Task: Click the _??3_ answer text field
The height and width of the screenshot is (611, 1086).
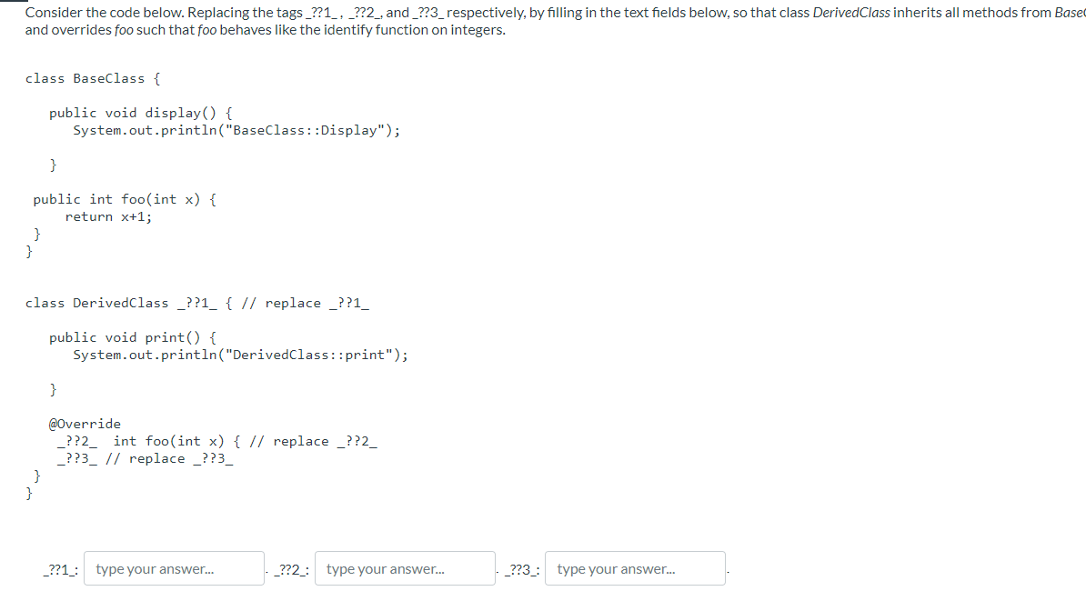Action: [634, 568]
